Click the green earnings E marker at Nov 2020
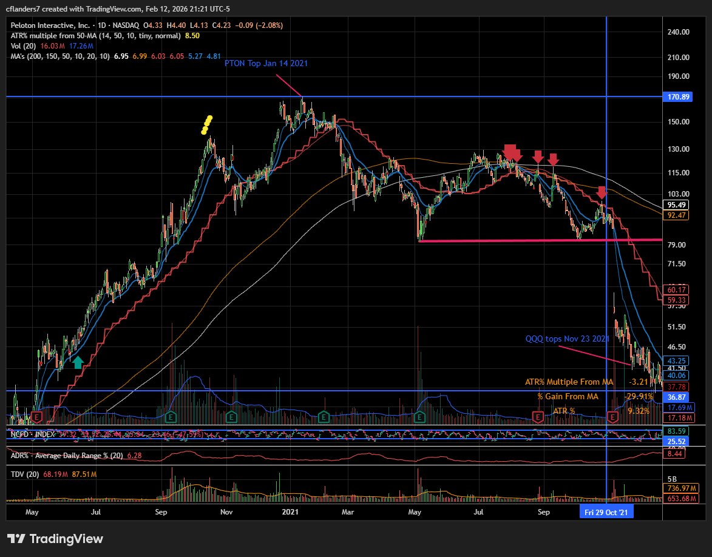The width and height of the screenshot is (712, 557). [232, 416]
